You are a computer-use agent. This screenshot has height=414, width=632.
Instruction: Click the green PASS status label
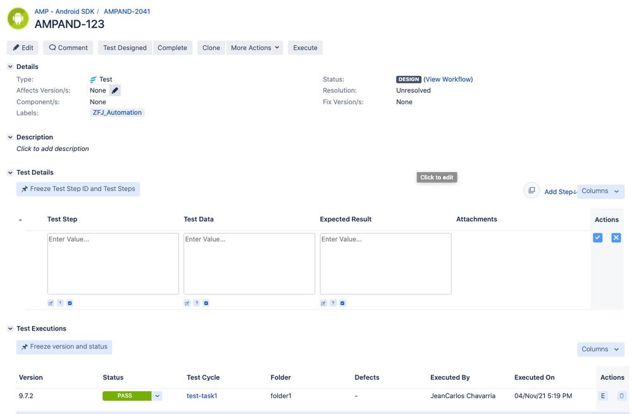127,396
